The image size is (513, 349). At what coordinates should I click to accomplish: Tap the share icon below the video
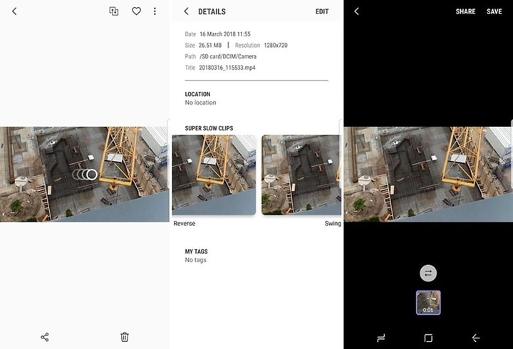pos(45,337)
